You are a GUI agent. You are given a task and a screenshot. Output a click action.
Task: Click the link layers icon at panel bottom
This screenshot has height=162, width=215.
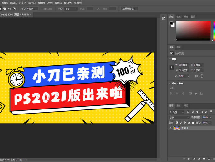coord(184,159)
